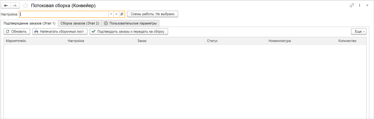Click Напечатать сборочный лист button
The height and width of the screenshot is (119, 374).
coord(60,31)
